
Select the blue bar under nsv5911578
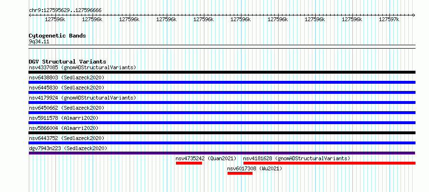click(222, 123)
